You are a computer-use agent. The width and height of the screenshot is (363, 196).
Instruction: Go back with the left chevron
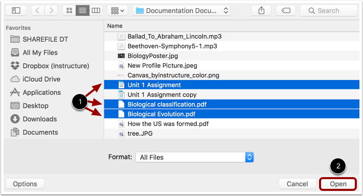pyautogui.click(x=37, y=10)
